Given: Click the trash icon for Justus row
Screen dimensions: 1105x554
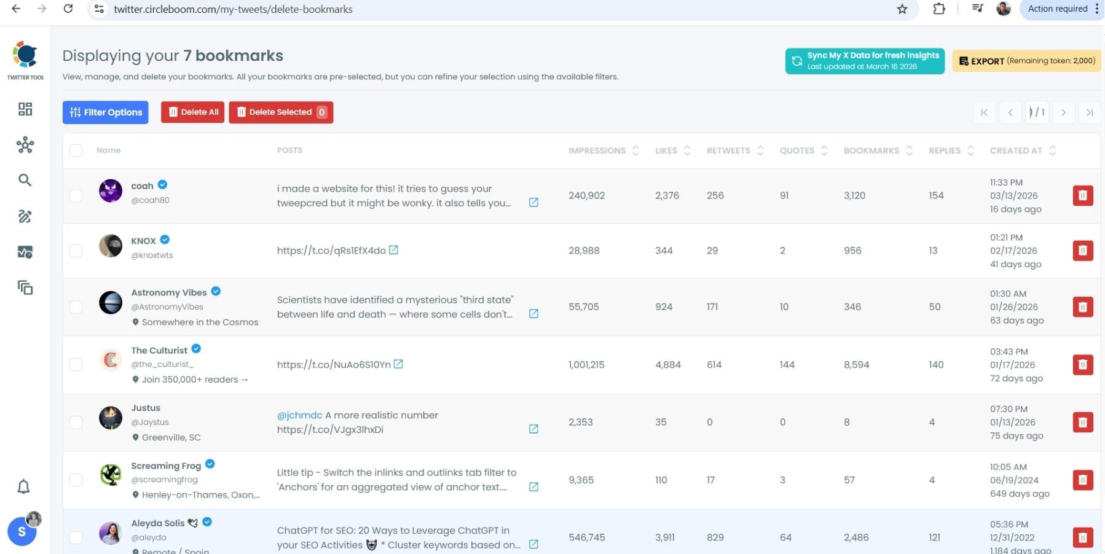Looking at the screenshot, I should coord(1082,422).
